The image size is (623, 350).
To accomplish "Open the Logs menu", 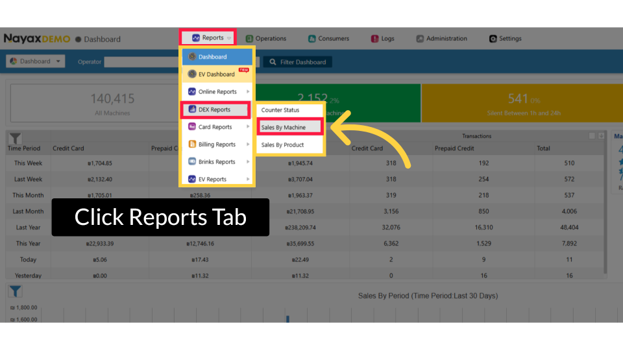I will point(383,38).
